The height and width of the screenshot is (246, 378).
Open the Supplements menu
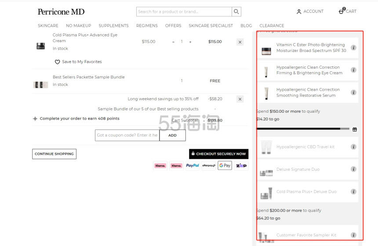point(113,26)
